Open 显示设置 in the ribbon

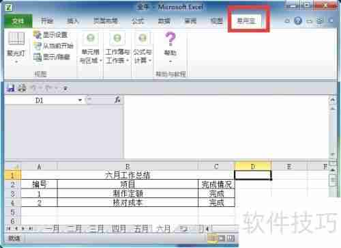click(50, 35)
